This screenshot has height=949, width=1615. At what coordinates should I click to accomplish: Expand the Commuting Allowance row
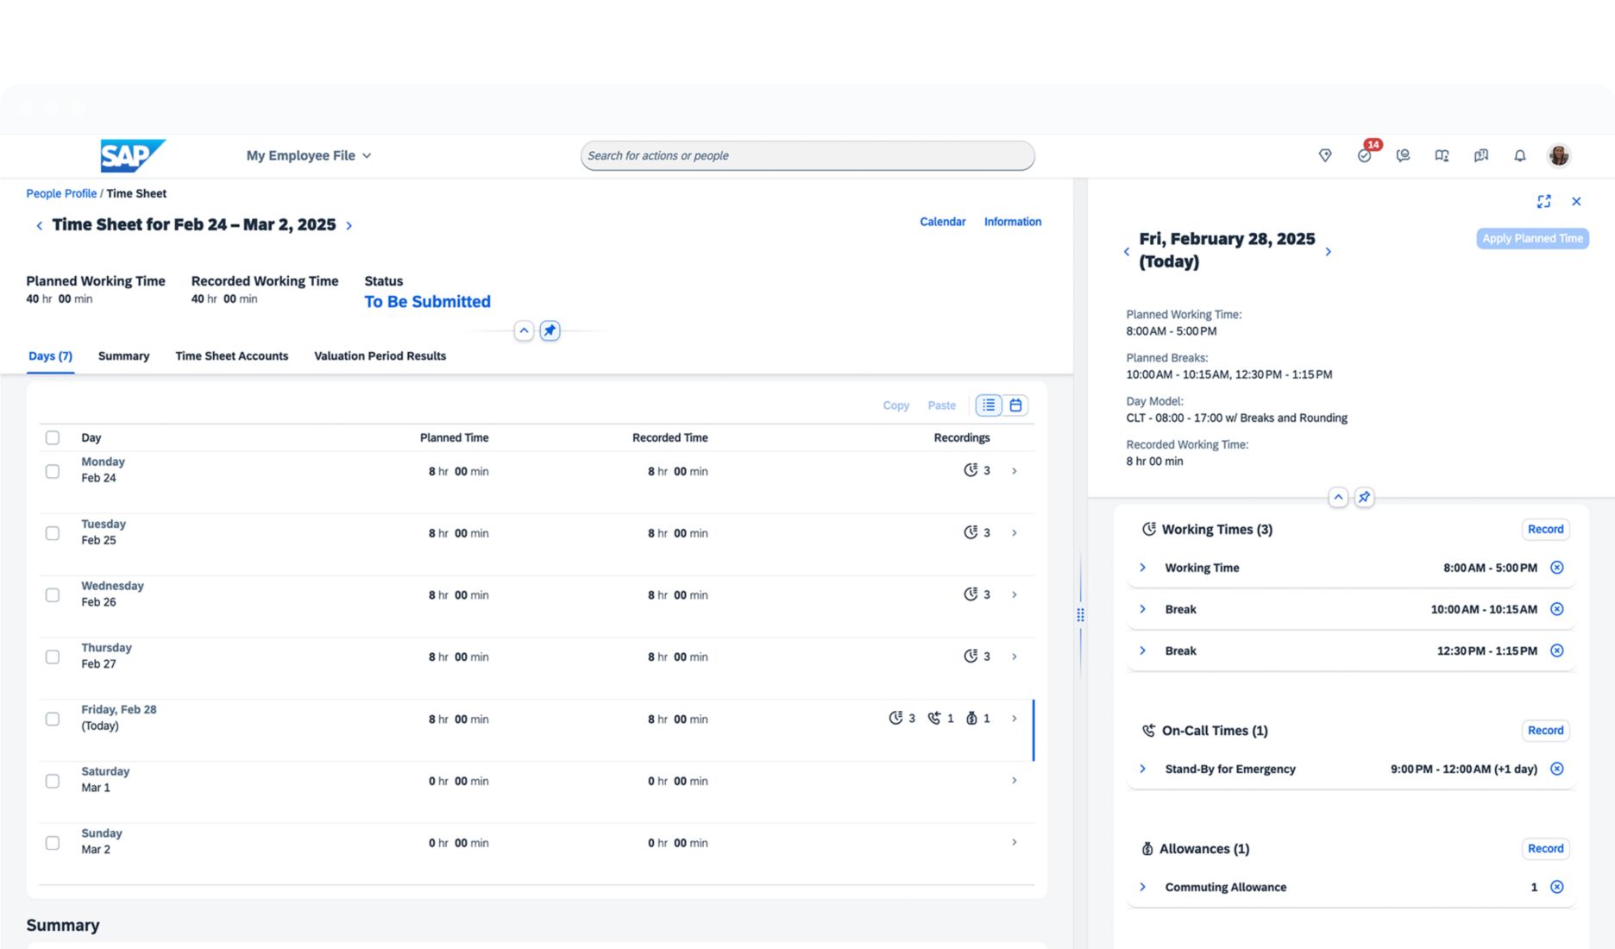[x=1143, y=887]
